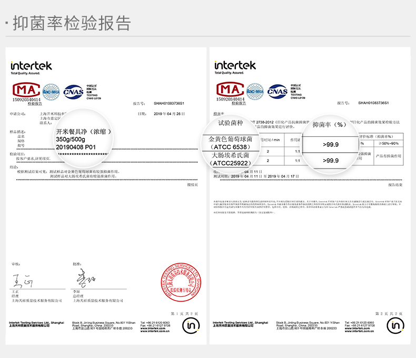Click the magnified header 试验菌种
This screenshot has width=416, height=358.
[231, 123]
